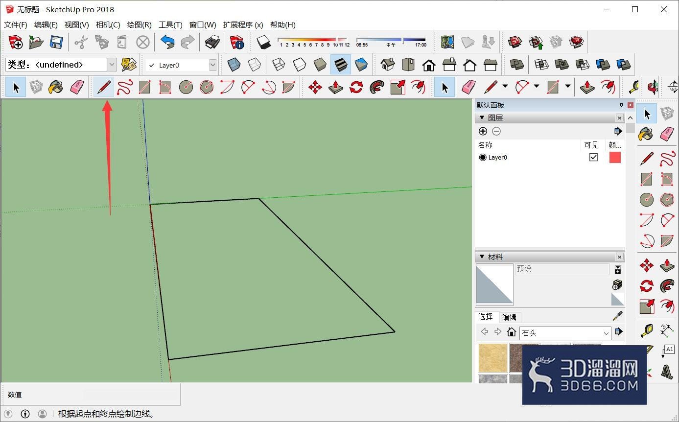Image resolution: width=679 pixels, height=422 pixels.
Task: Close the 材料 panel
Action: 620,257
